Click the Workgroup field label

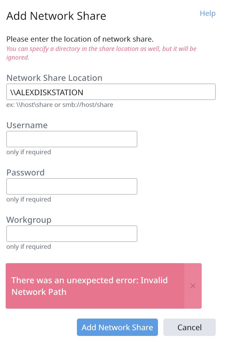[x=29, y=220]
